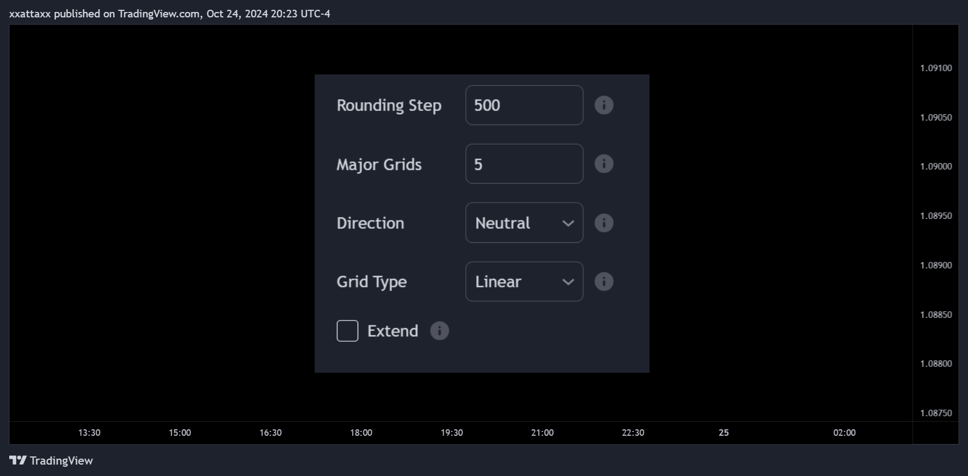Click the 1.08950 price label
This screenshot has height=476, width=968.
coord(936,216)
